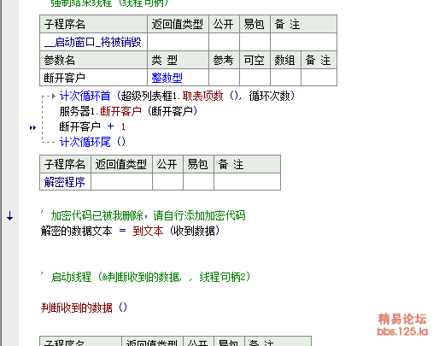Viewport: 439px width, 346px height.
Task: Click the 返回值类型 cell of 解密程序
Action: click(x=121, y=182)
